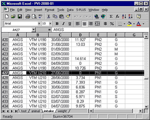This screenshot has height=120, width=150.
Task: Sort Ascending A to Z
Action: tap(124, 16)
